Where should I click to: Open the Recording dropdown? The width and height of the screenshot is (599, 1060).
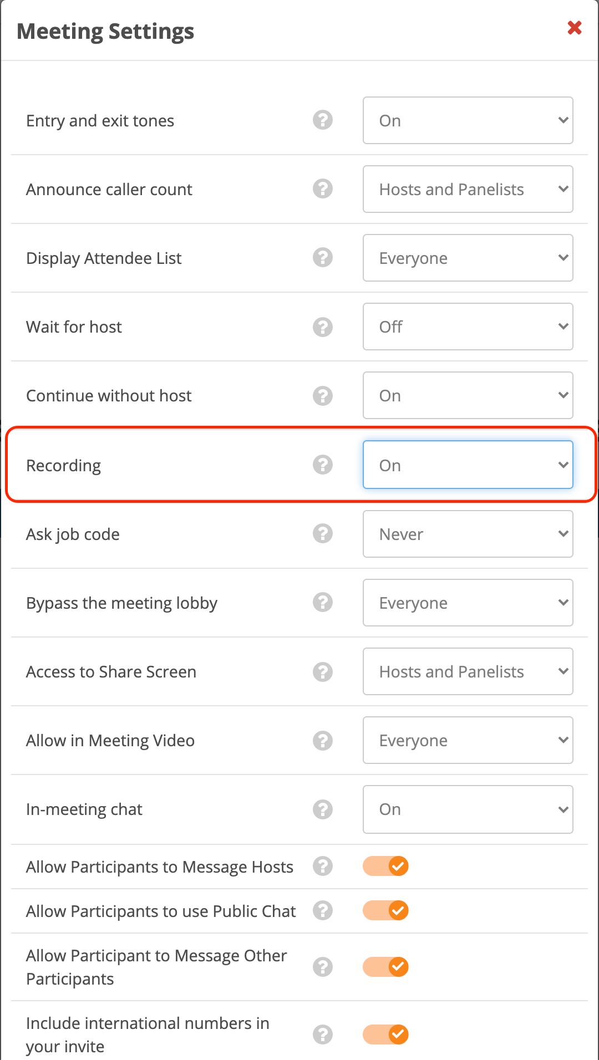[x=468, y=465]
